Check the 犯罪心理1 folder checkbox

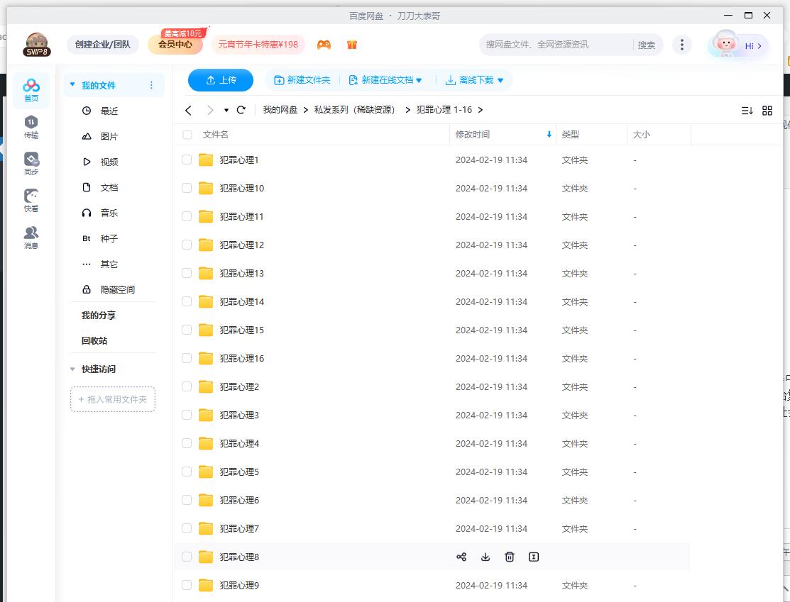[x=187, y=160]
